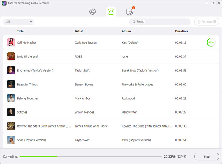The height and width of the screenshot is (164, 222).
Task: Open the web browser globe tab
Action: click(93, 12)
